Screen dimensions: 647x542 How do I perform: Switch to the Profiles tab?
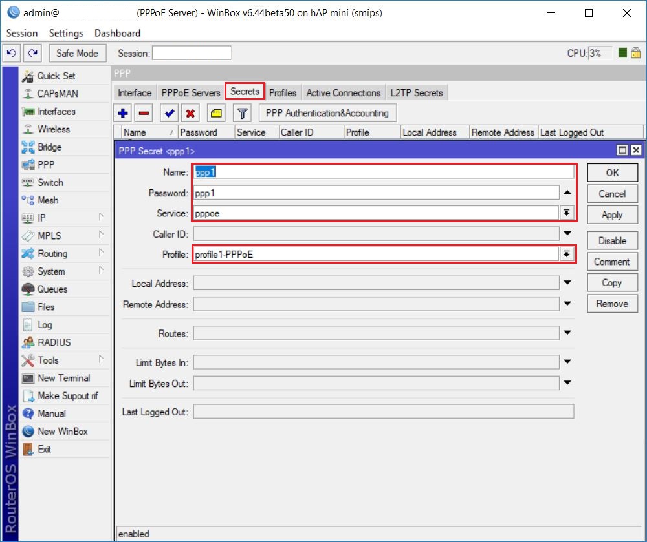tap(283, 93)
